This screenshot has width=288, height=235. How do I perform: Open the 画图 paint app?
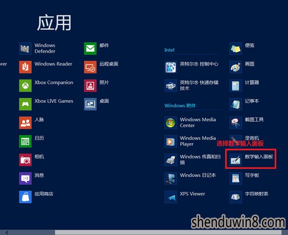[236, 67]
